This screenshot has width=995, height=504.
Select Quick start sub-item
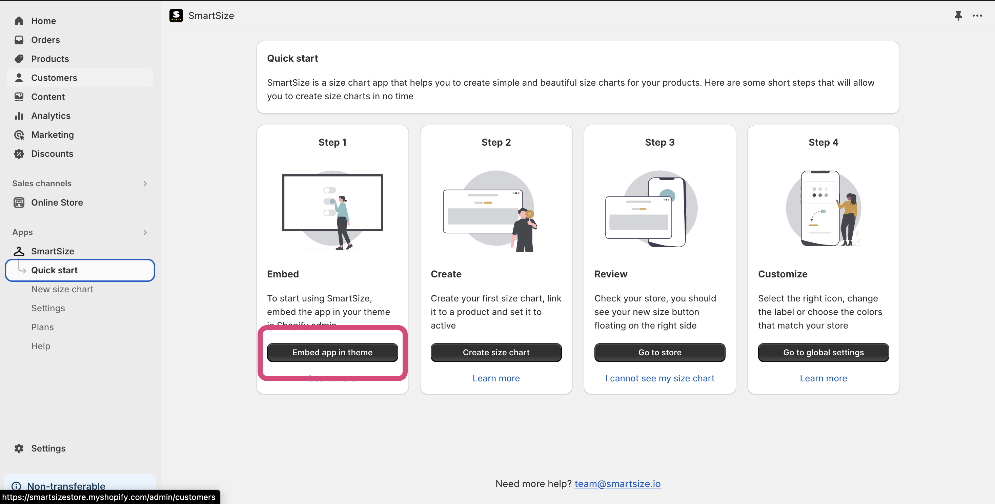[80, 270]
